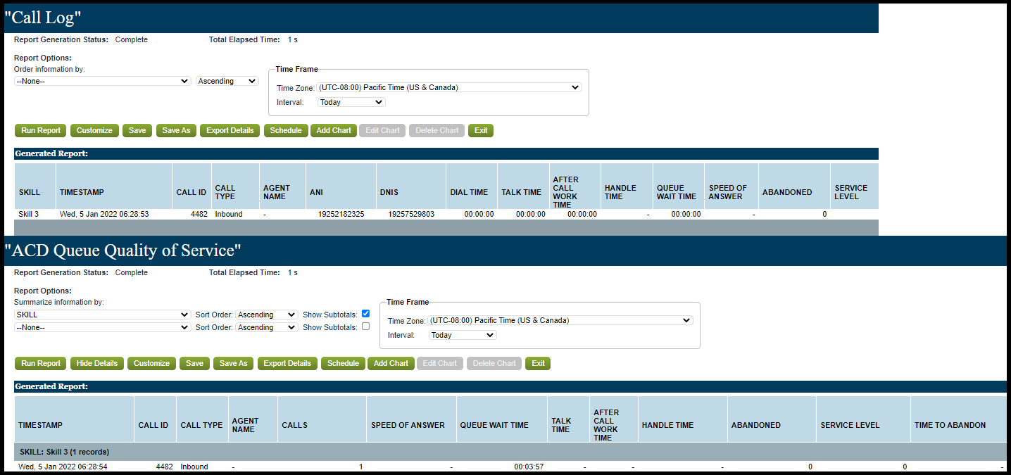Export Details of Call Log report
The image size is (1011, 475).
[230, 130]
